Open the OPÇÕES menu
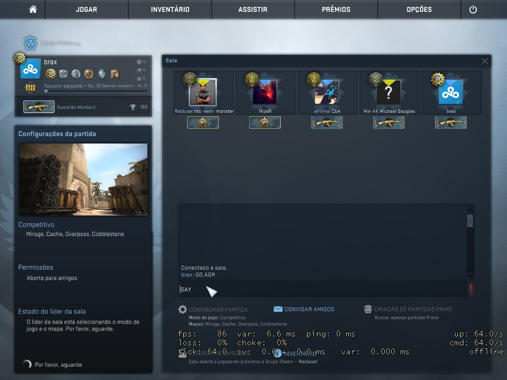This screenshot has width=507, height=380. pos(419,9)
